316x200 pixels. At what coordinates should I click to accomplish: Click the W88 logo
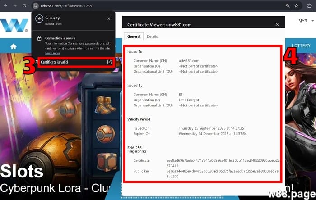[x=14, y=25]
